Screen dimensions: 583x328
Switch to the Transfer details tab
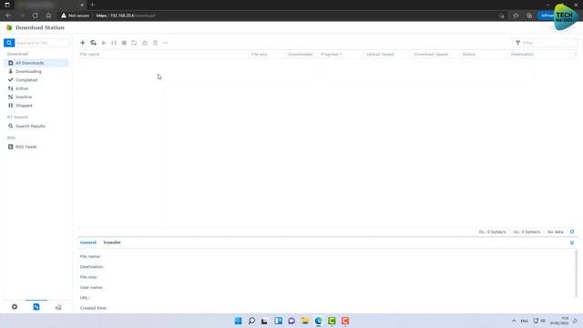pos(112,242)
